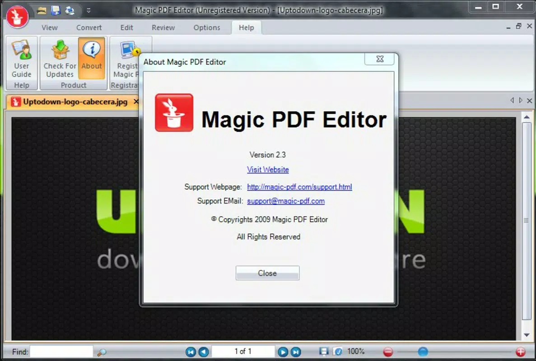Screen dimensions: 536x361
Task: Minimize the inner document window
Action: click(508, 27)
